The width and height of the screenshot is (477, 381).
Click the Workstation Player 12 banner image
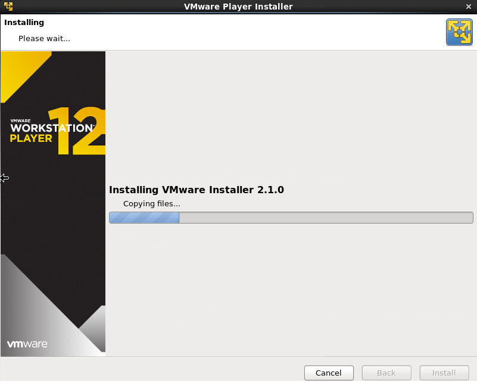(x=53, y=203)
